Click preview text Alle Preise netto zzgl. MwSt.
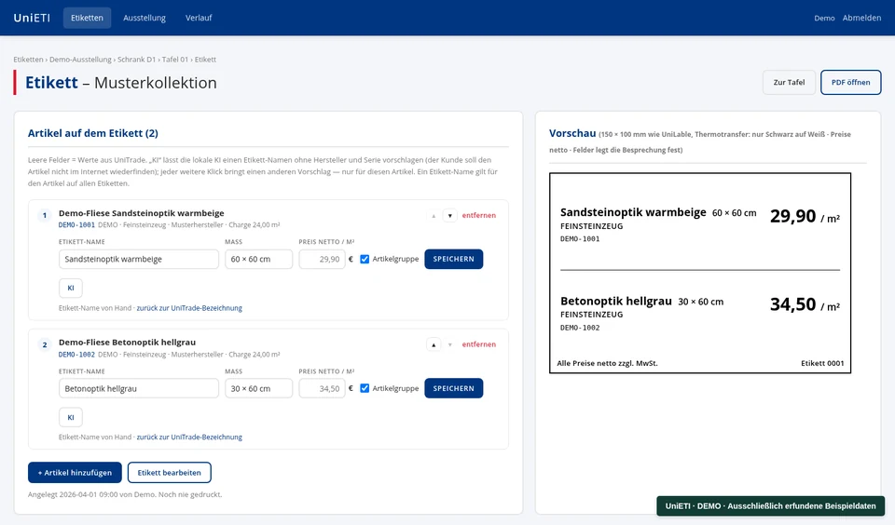895x525 pixels. (607, 364)
